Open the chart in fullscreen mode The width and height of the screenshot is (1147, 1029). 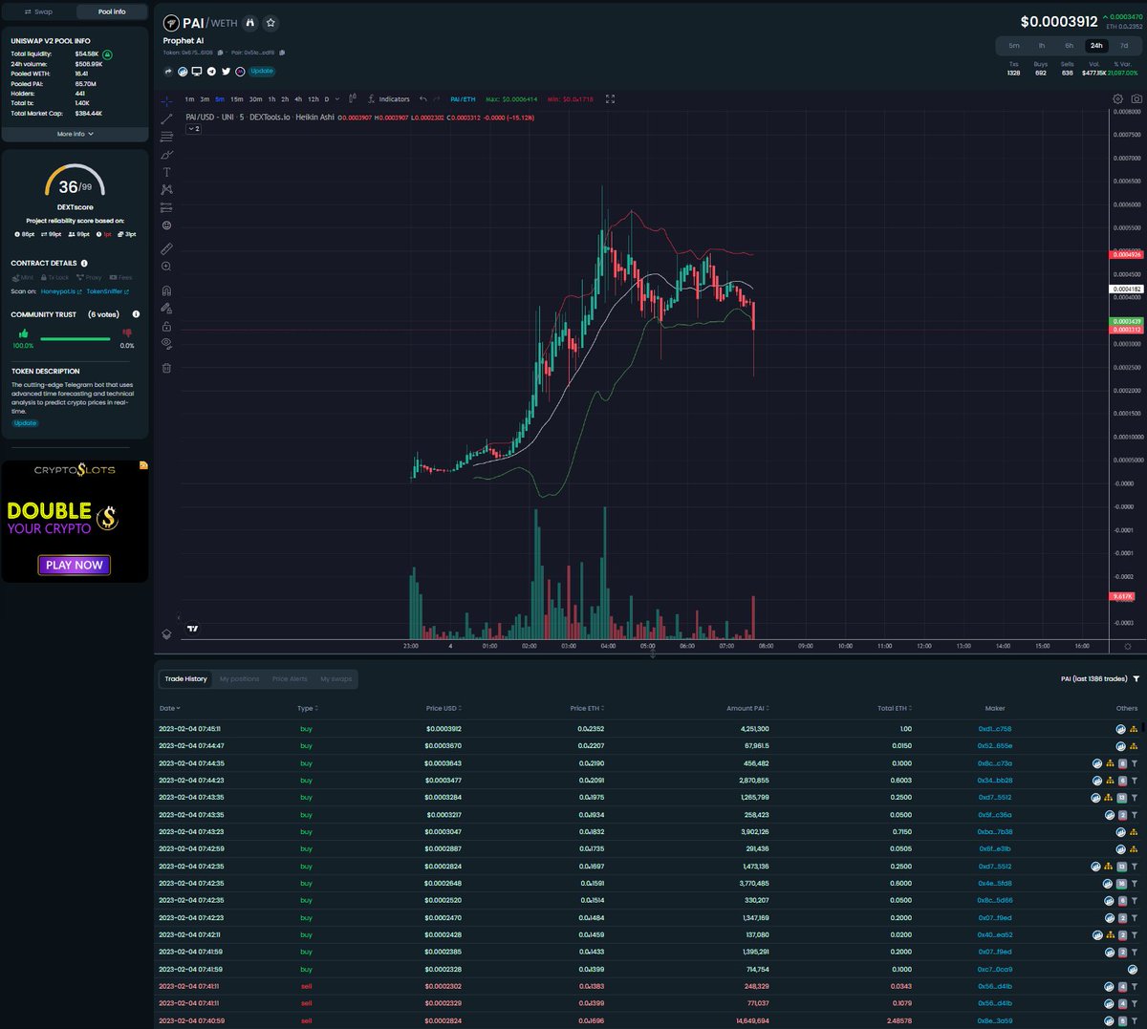610,98
